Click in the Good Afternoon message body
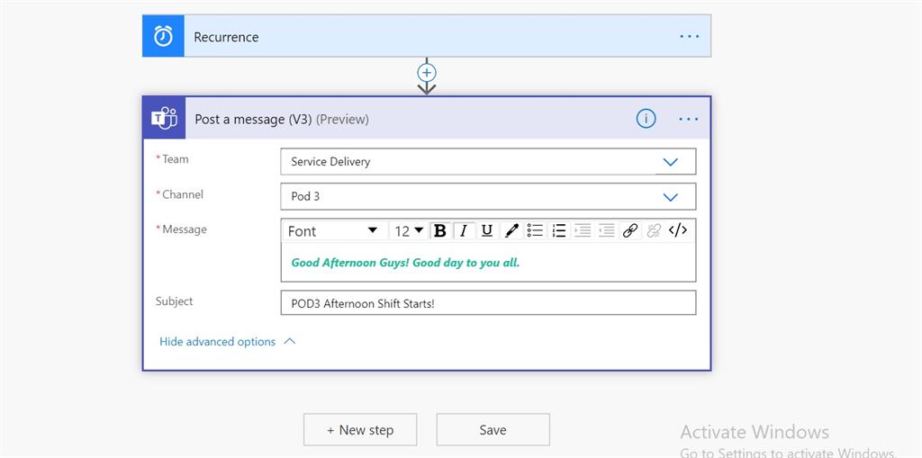922x458 pixels. pyautogui.click(x=488, y=262)
